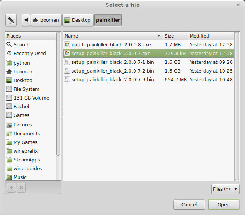
Task: Close the Select a file dialog
Action: [238, 5]
